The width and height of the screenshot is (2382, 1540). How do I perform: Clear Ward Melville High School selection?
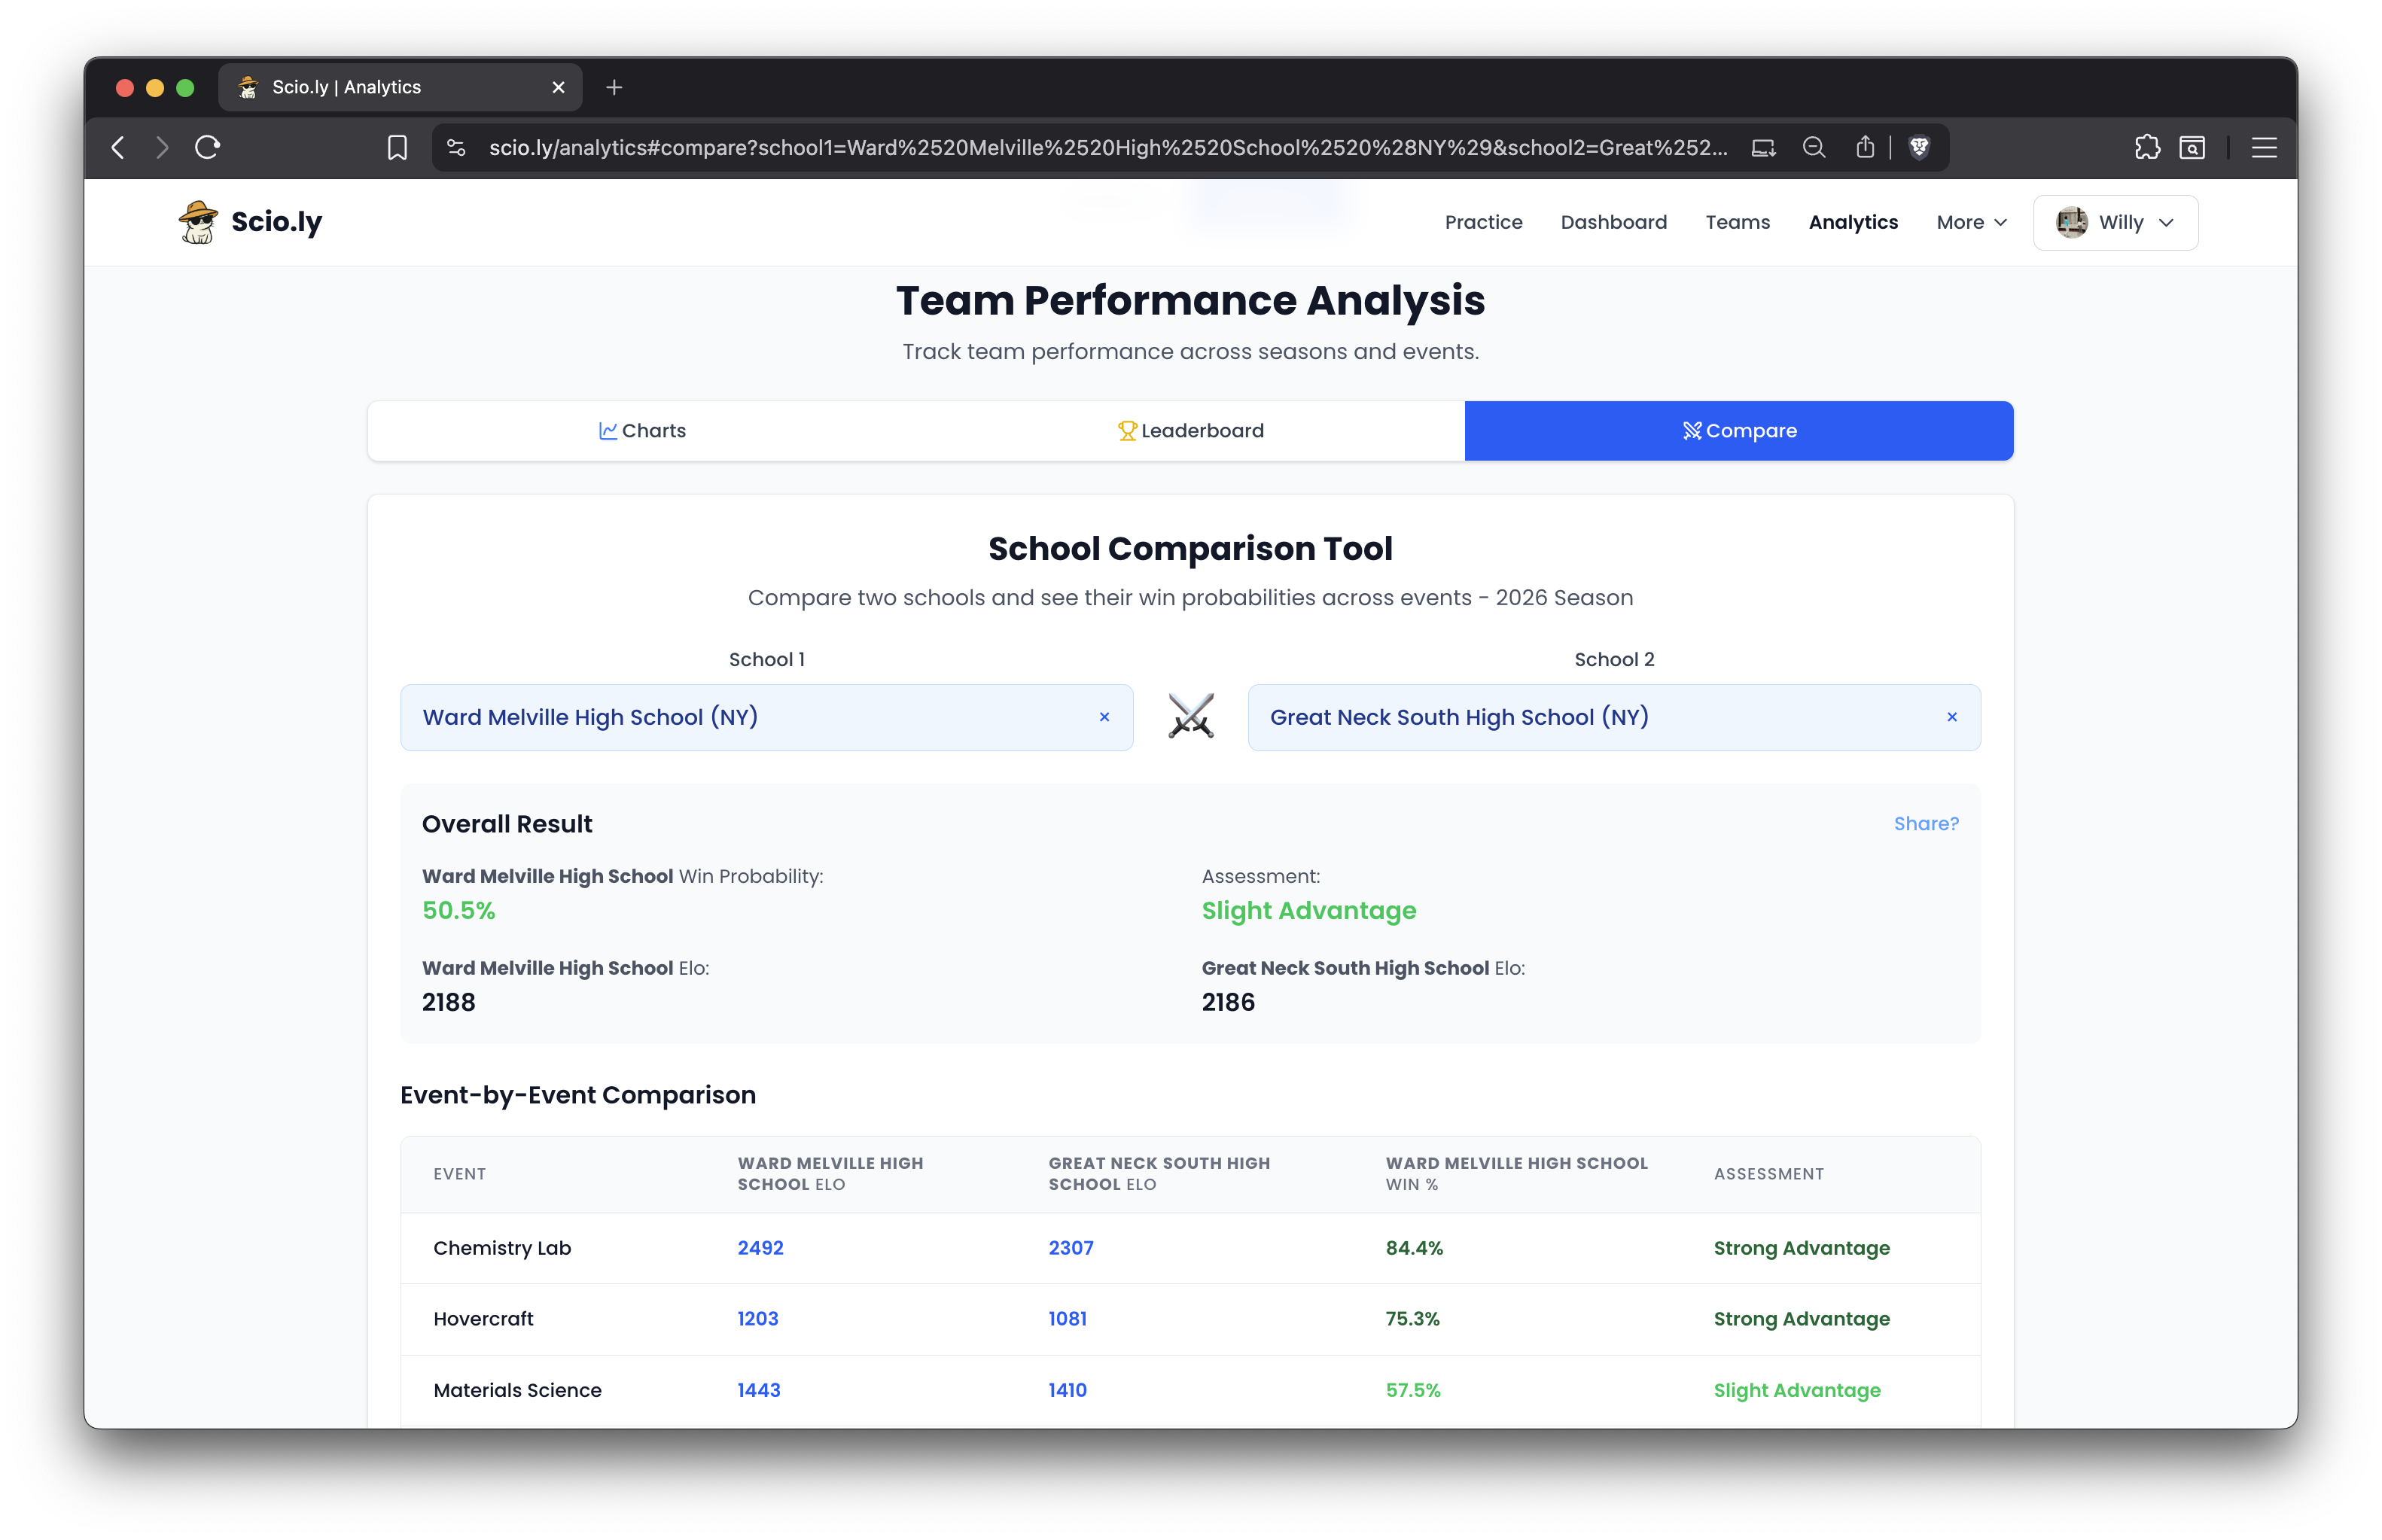pos(1104,717)
